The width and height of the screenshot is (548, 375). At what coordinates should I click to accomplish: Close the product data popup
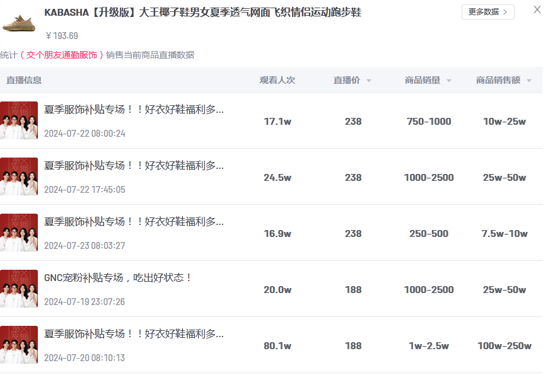pyautogui.click(x=537, y=9)
